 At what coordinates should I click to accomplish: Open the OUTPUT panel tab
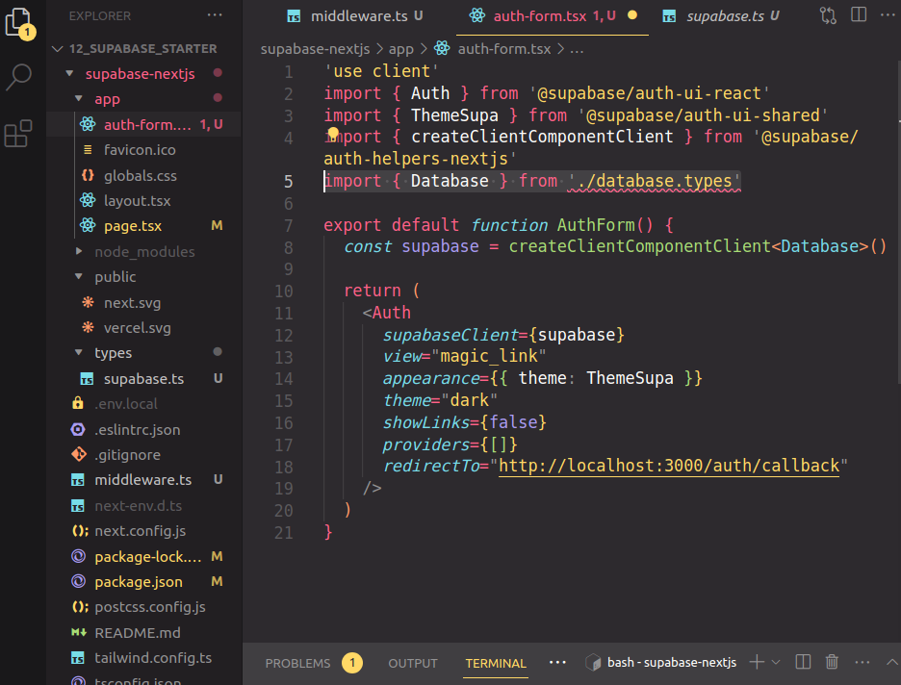[413, 663]
